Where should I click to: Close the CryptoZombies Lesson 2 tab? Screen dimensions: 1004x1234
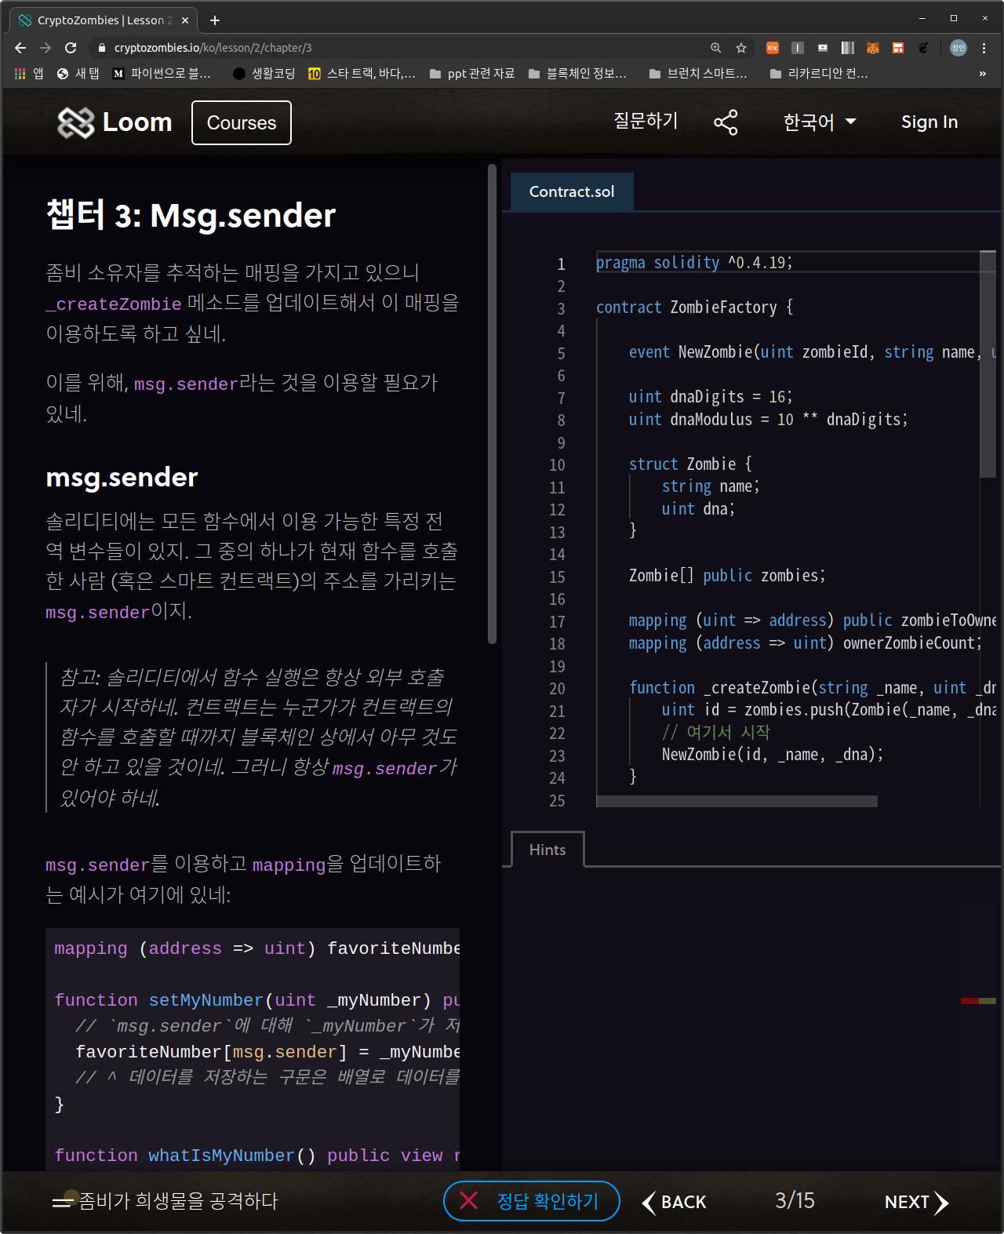185,20
